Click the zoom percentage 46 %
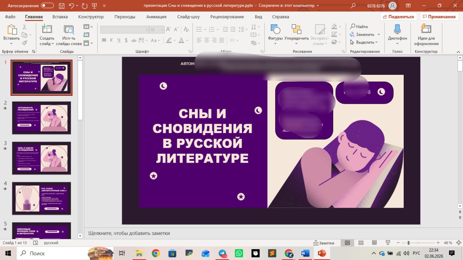 (x=448, y=243)
